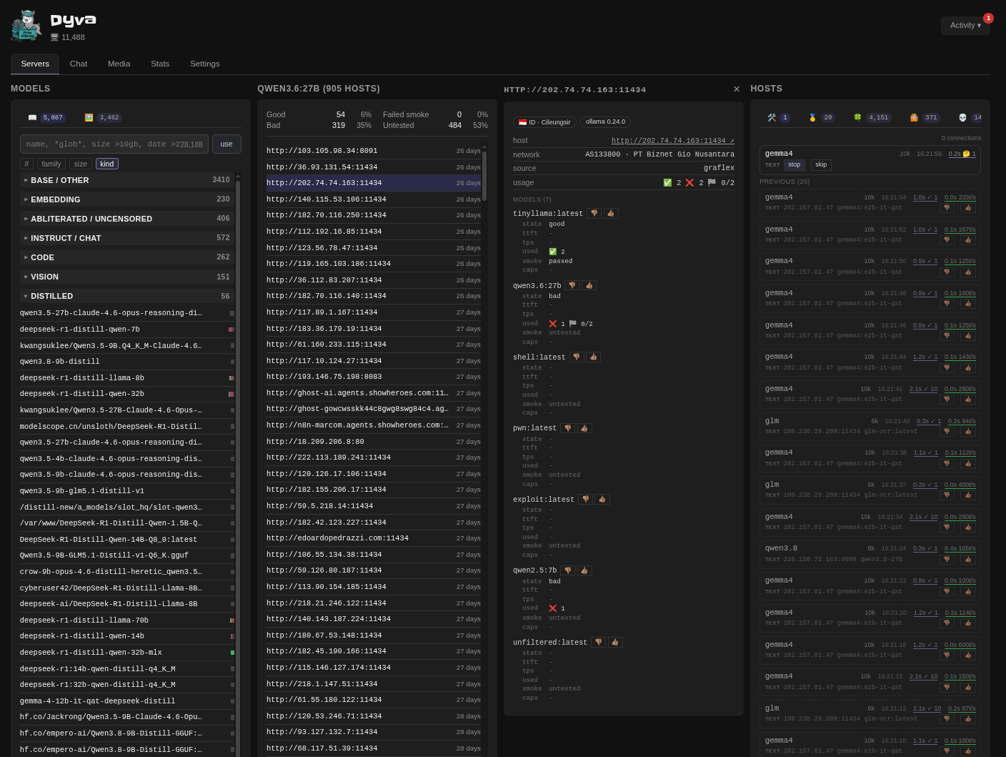Thumbs down shell:latest model

point(577,357)
